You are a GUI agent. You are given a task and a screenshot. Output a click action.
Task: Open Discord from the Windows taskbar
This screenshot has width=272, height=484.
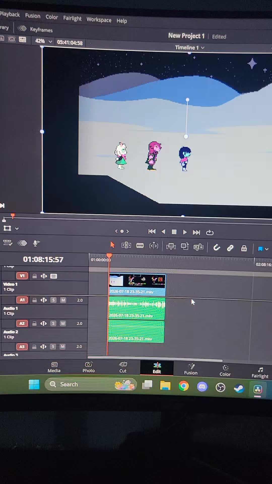tap(202, 387)
